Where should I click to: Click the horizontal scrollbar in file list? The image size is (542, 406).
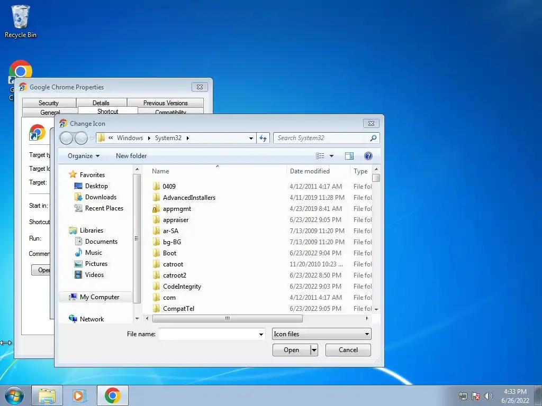click(228, 319)
